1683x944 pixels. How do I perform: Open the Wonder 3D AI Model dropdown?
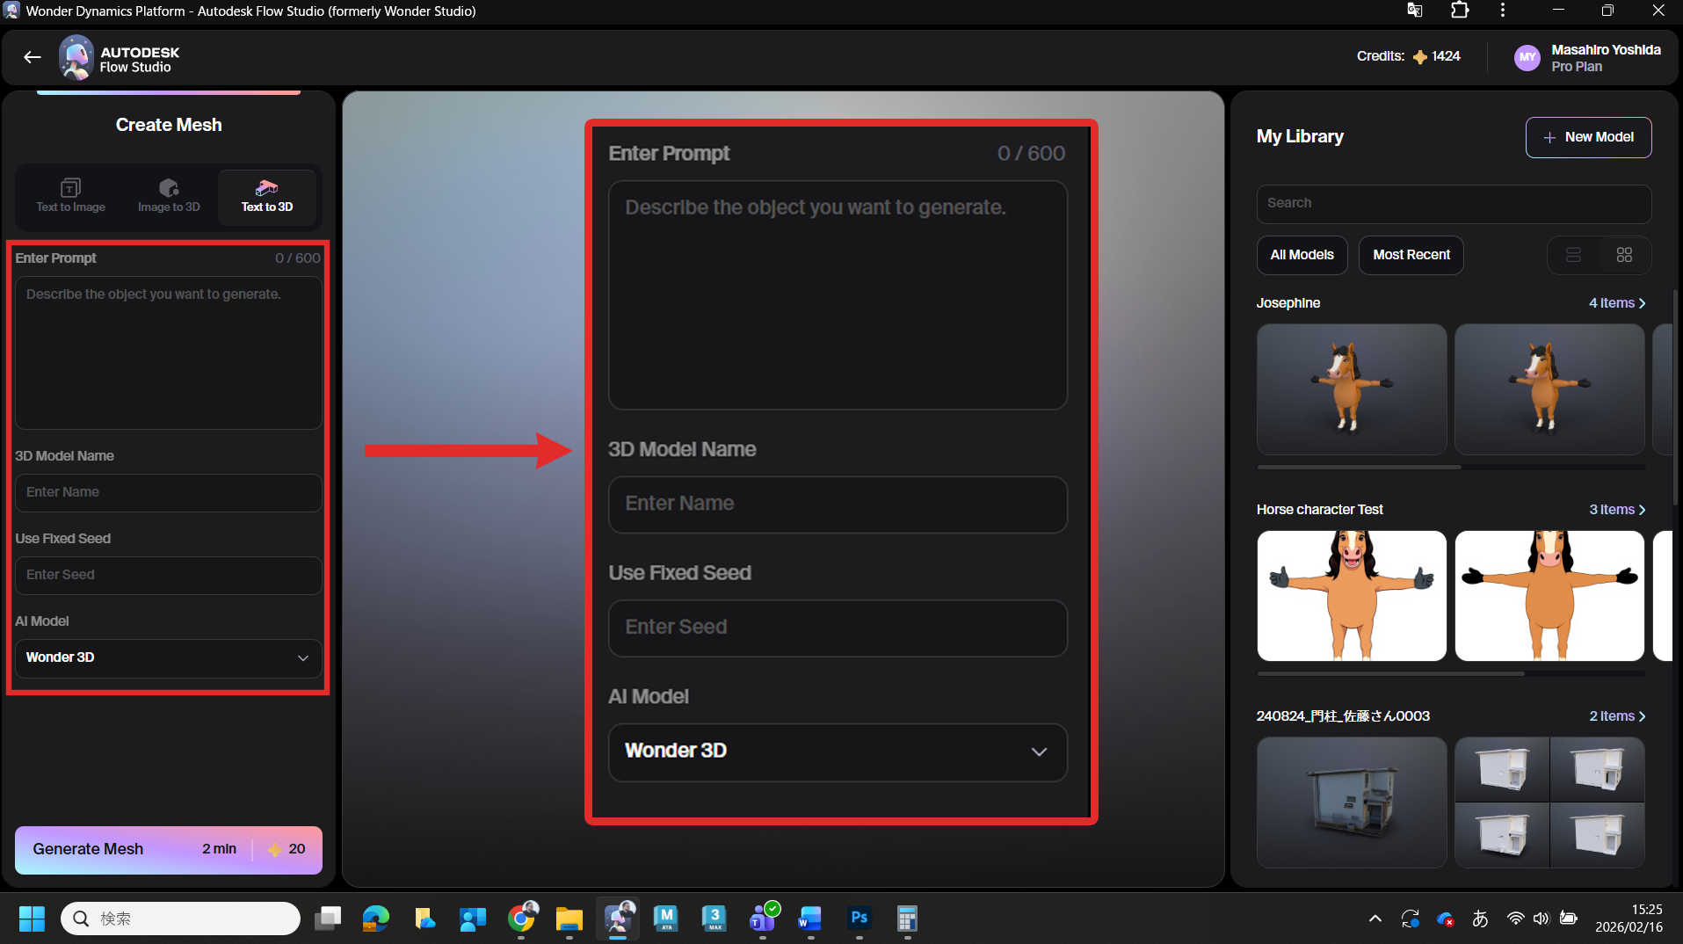click(x=168, y=657)
